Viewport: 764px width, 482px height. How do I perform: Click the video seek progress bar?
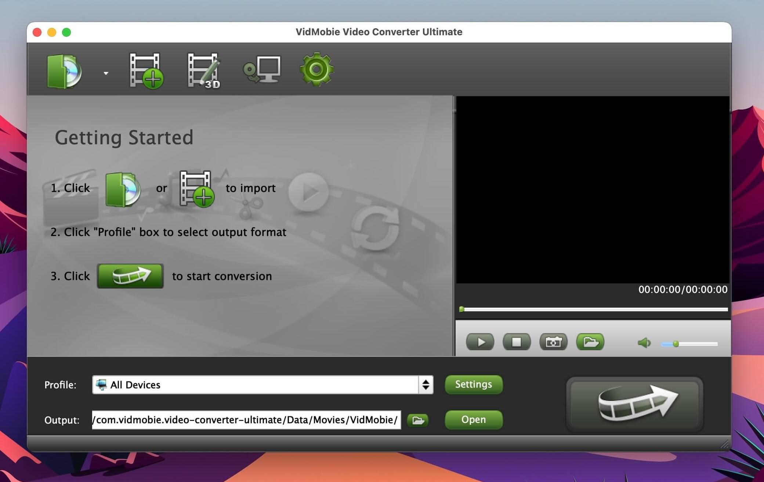pos(593,309)
